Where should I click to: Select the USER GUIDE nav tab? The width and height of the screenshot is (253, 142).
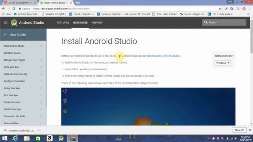(x=80, y=23)
